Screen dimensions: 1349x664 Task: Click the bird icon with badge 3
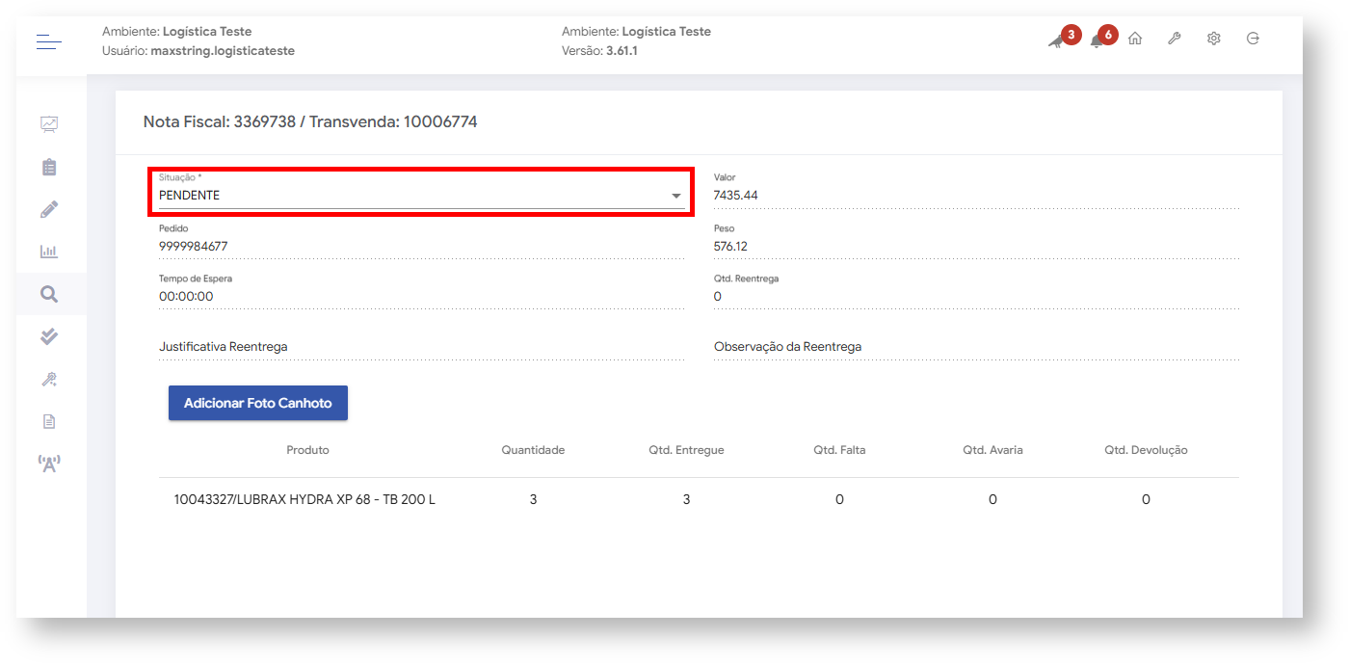tap(1056, 40)
